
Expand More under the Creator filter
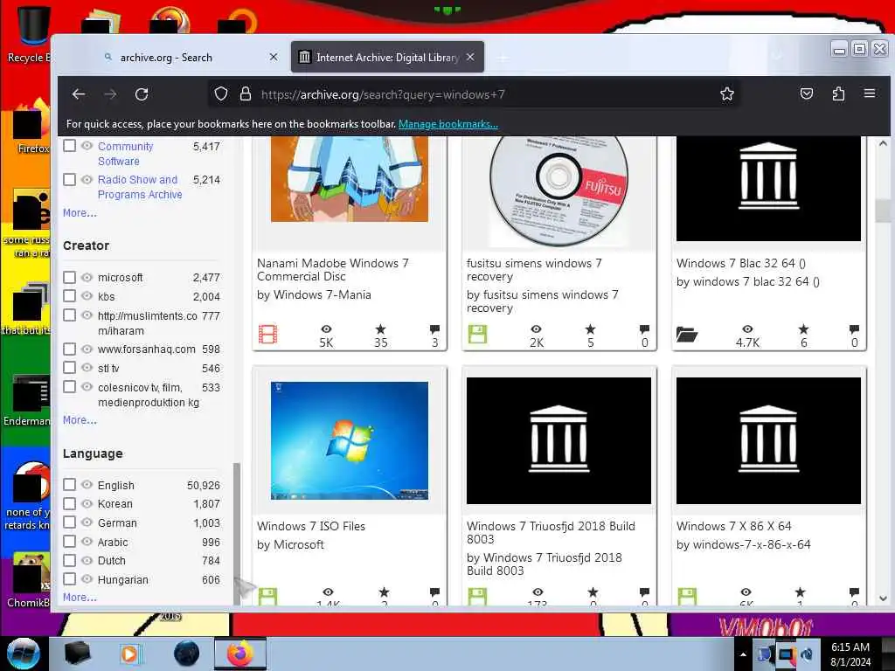click(x=80, y=420)
